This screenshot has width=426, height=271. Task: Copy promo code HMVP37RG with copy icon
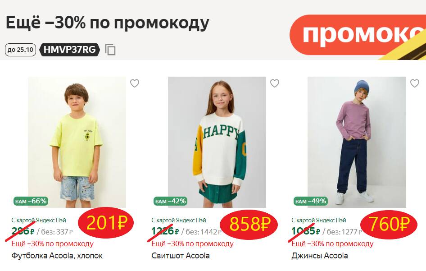pos(110,50)
